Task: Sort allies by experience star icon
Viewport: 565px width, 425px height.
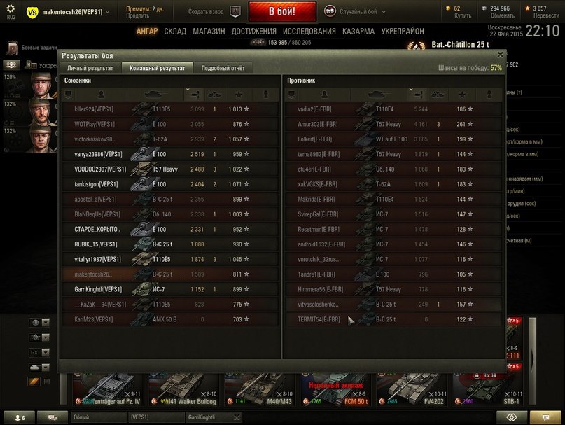Action: click(239, 95)
